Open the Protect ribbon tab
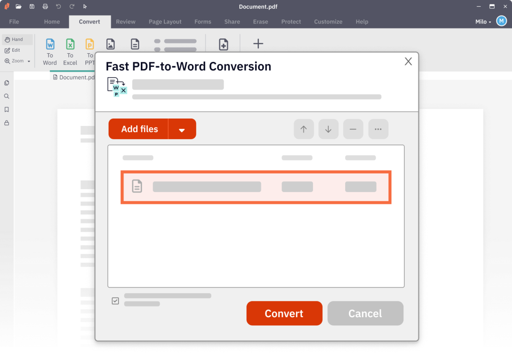 tap(291, 22)
